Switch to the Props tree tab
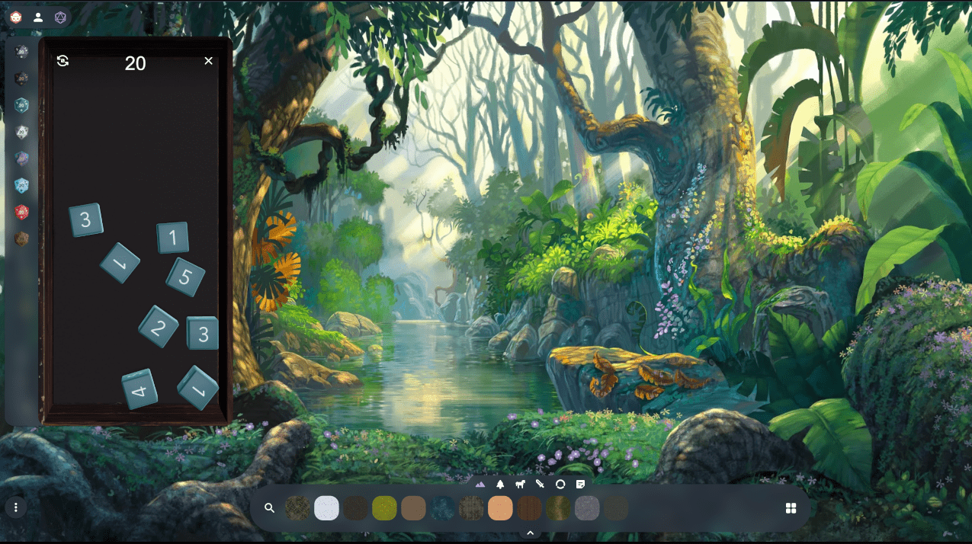This screenshot has width=972, height=544. (x=500, y=484)
